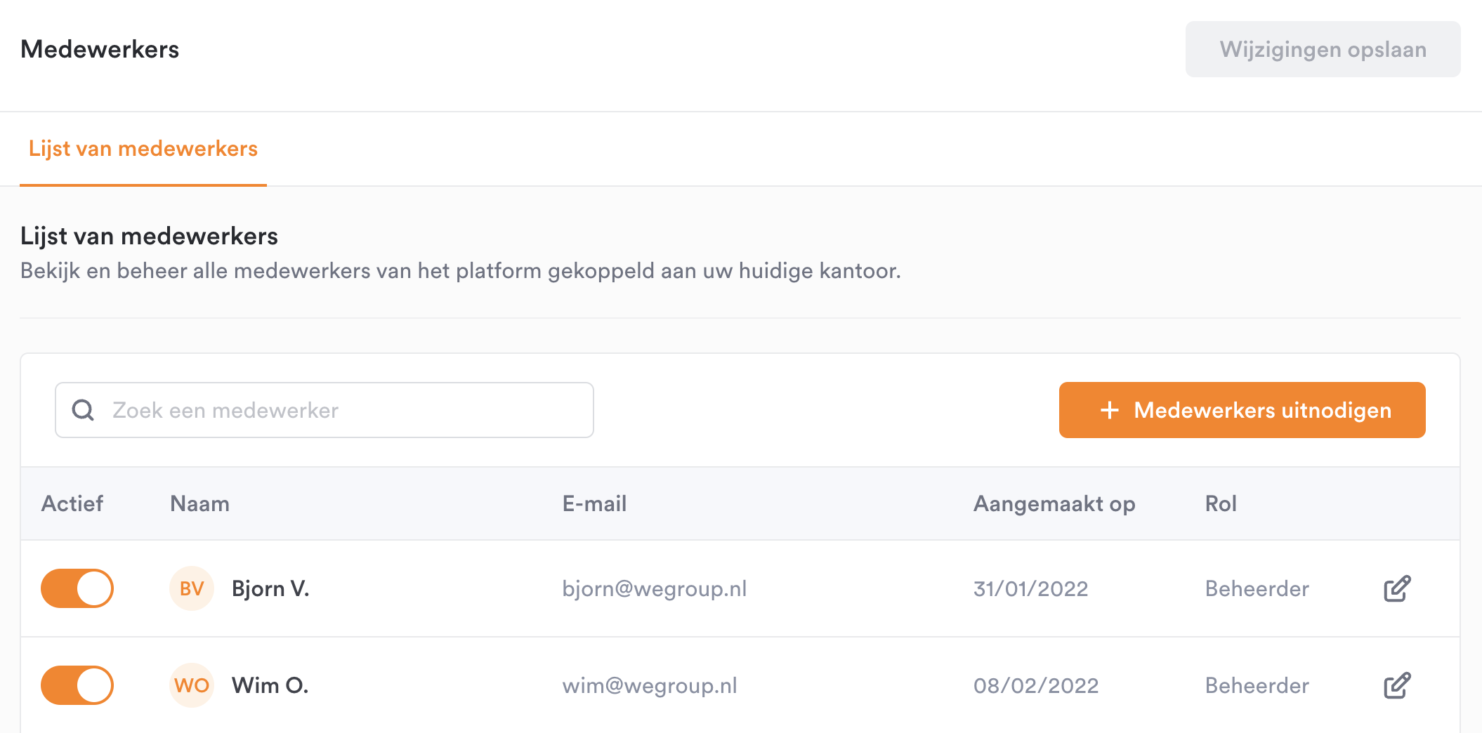Toggle active status for Wim O.
1482x733 pixels.
(77, 685)
